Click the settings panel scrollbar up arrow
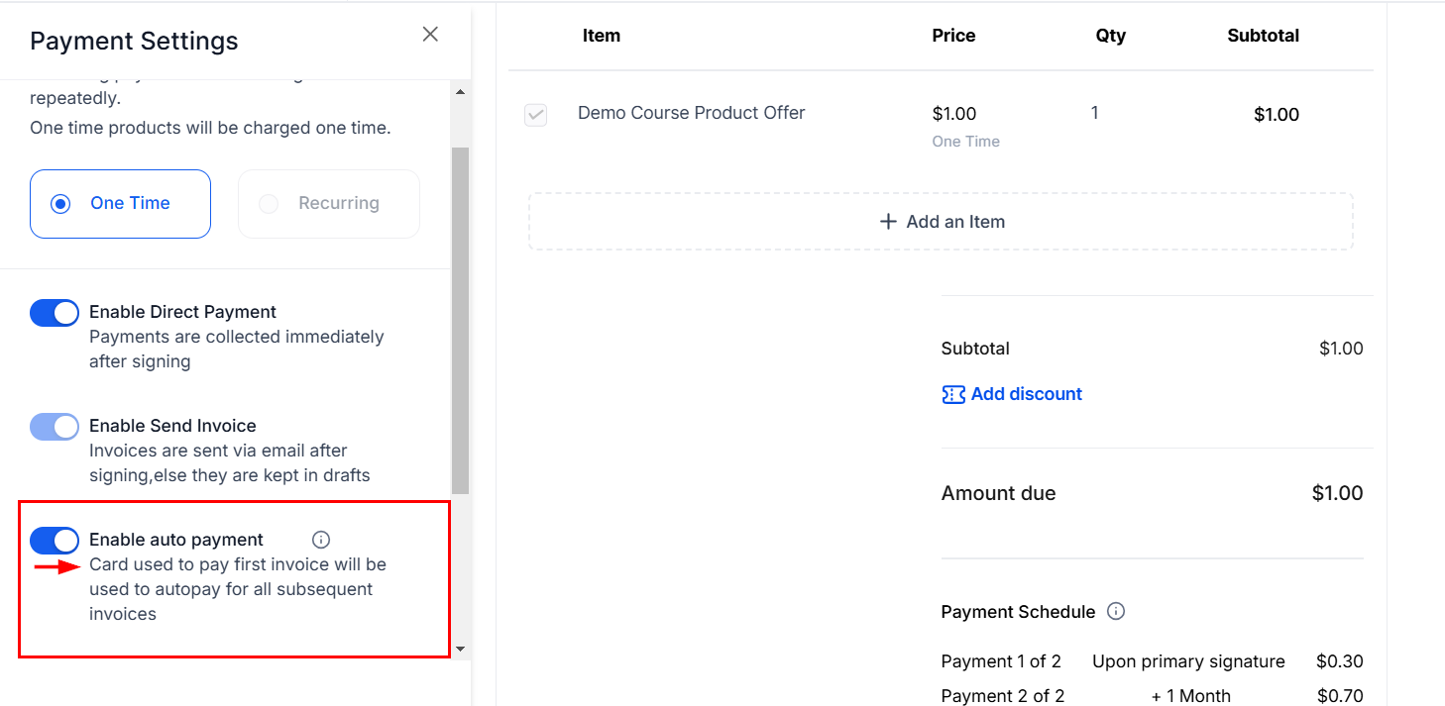 click(460, 92)
